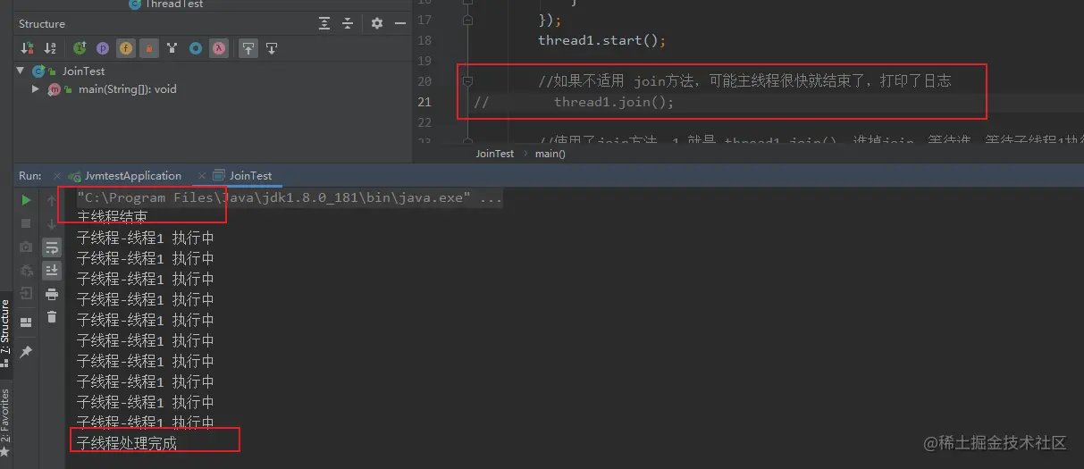Click line number 18 in gutter
Screen dimensions: 1084x469
(424, 40)
